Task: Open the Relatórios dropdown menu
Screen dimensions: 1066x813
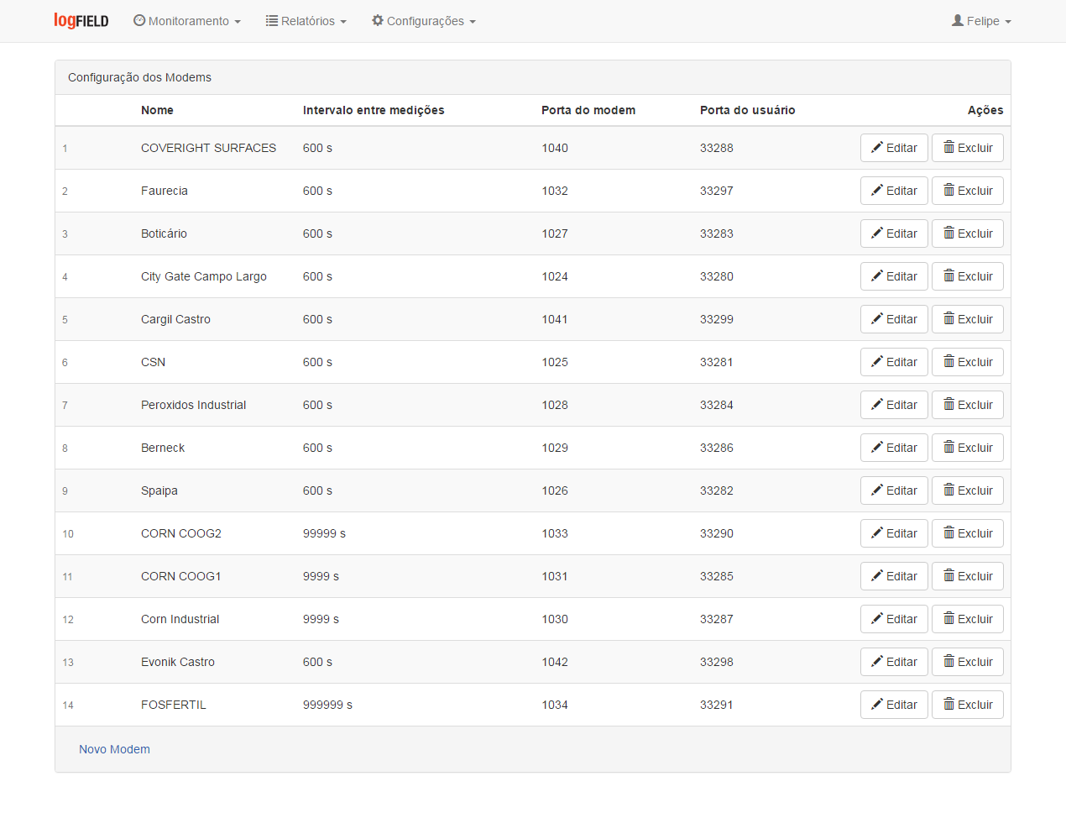Action: coord(306,21)
